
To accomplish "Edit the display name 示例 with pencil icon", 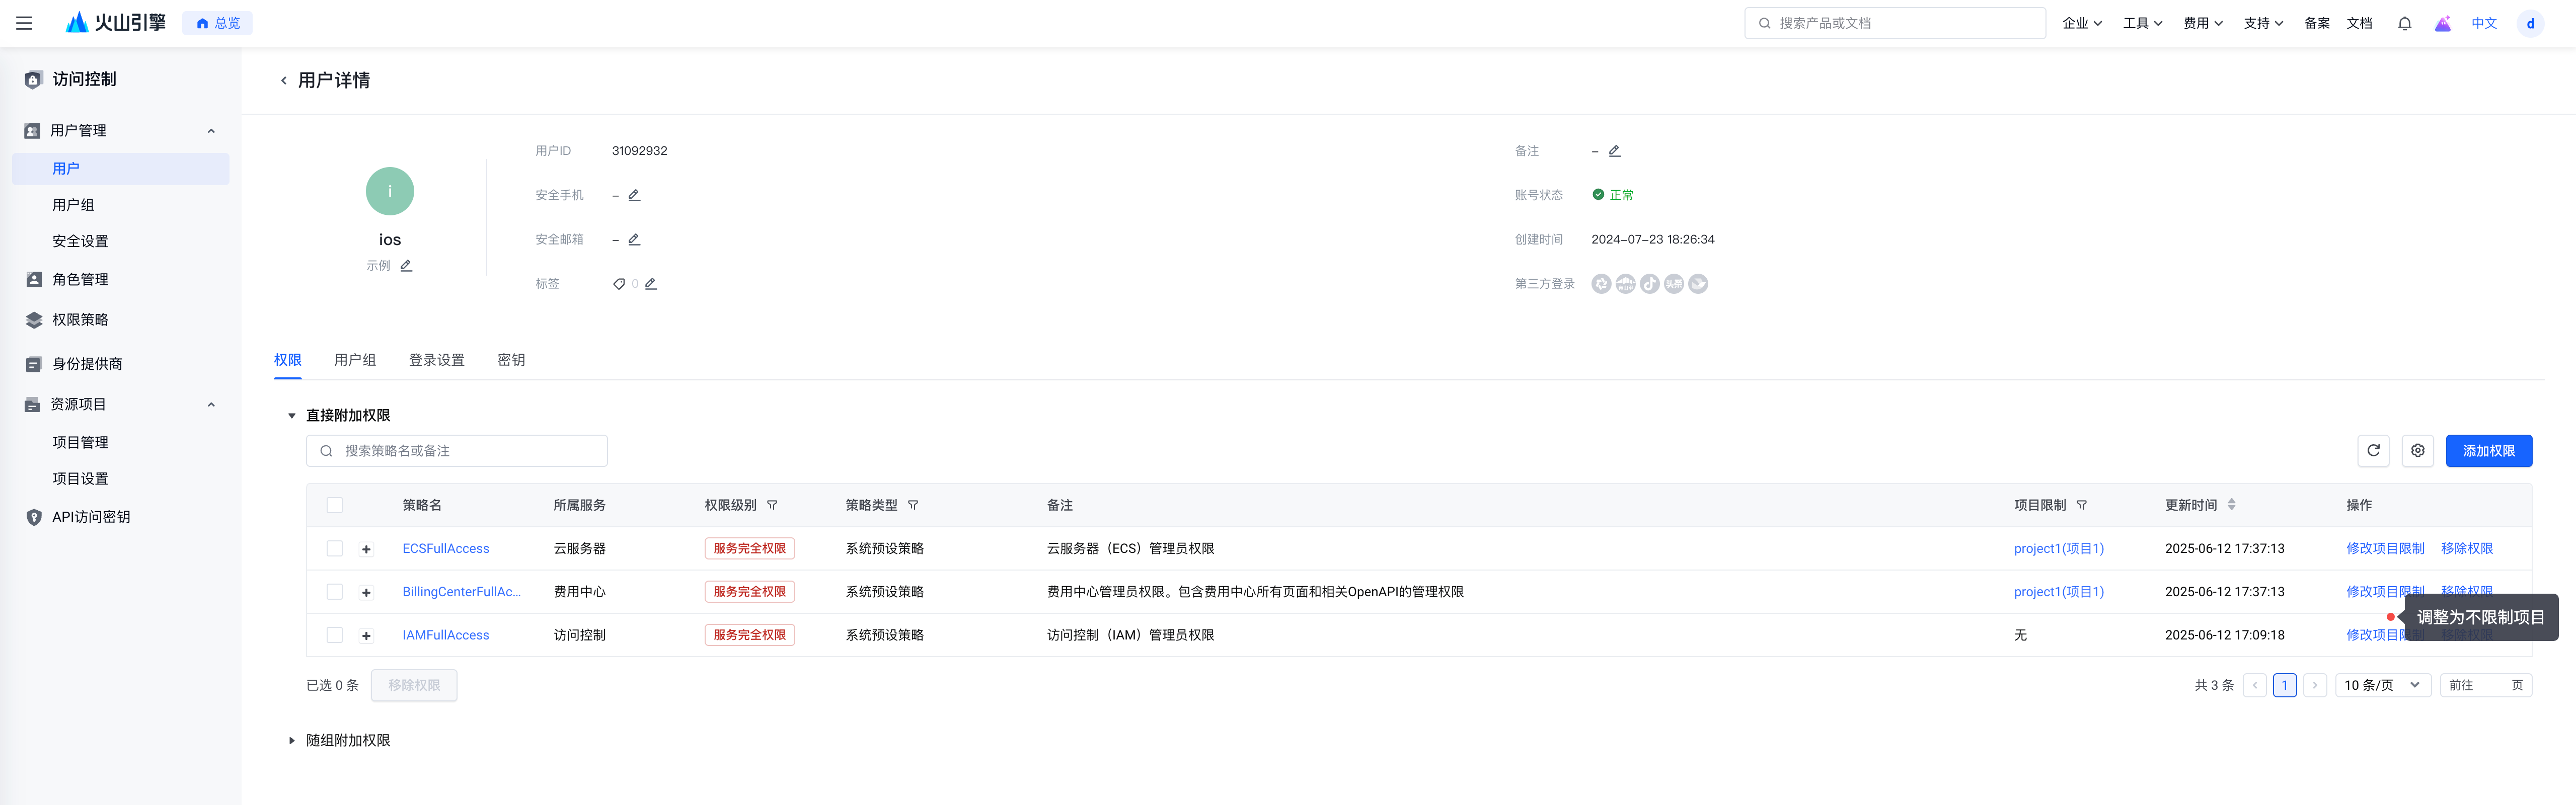I will click(406, 265).
